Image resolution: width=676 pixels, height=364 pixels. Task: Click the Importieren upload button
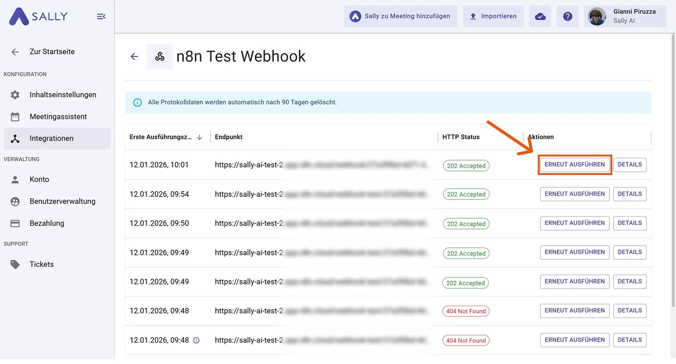(x=493, y=16)
